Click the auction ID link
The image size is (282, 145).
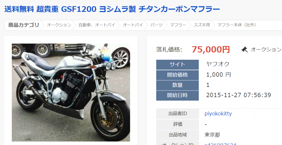[x=220, y=144]
